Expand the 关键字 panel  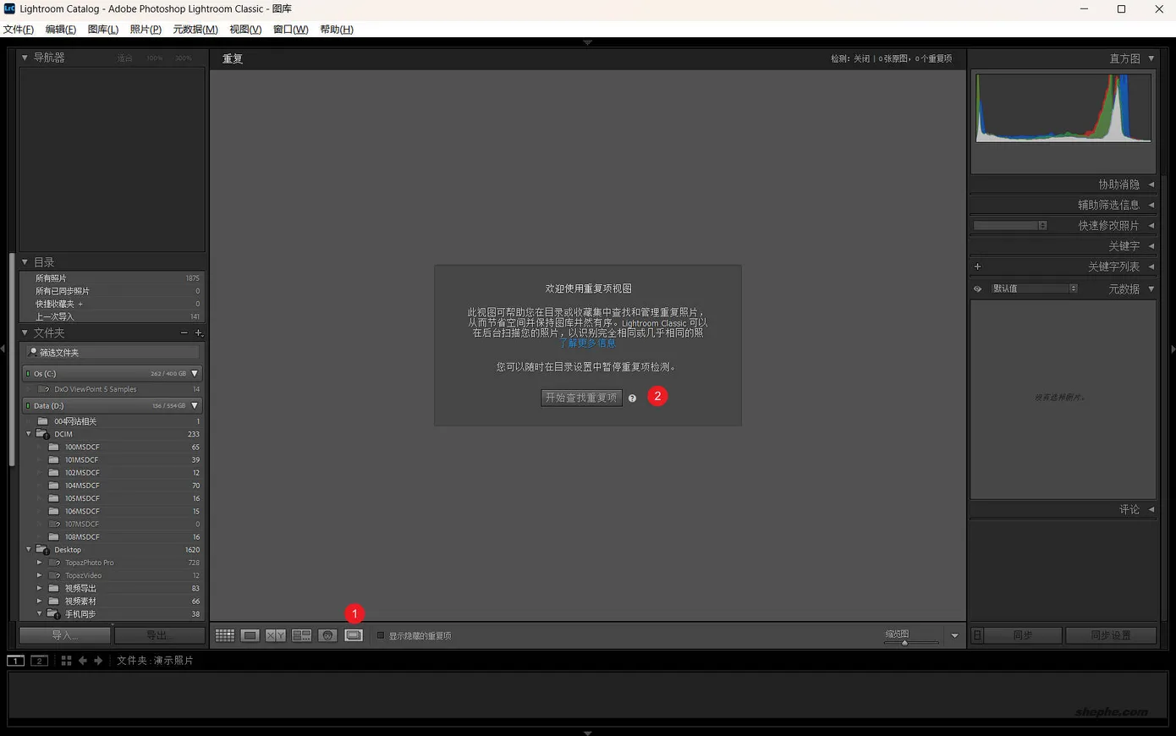(1151, 246)
